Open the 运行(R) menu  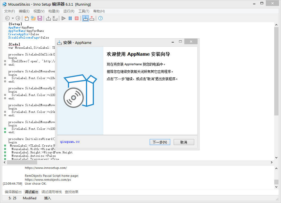pos(69,11)
